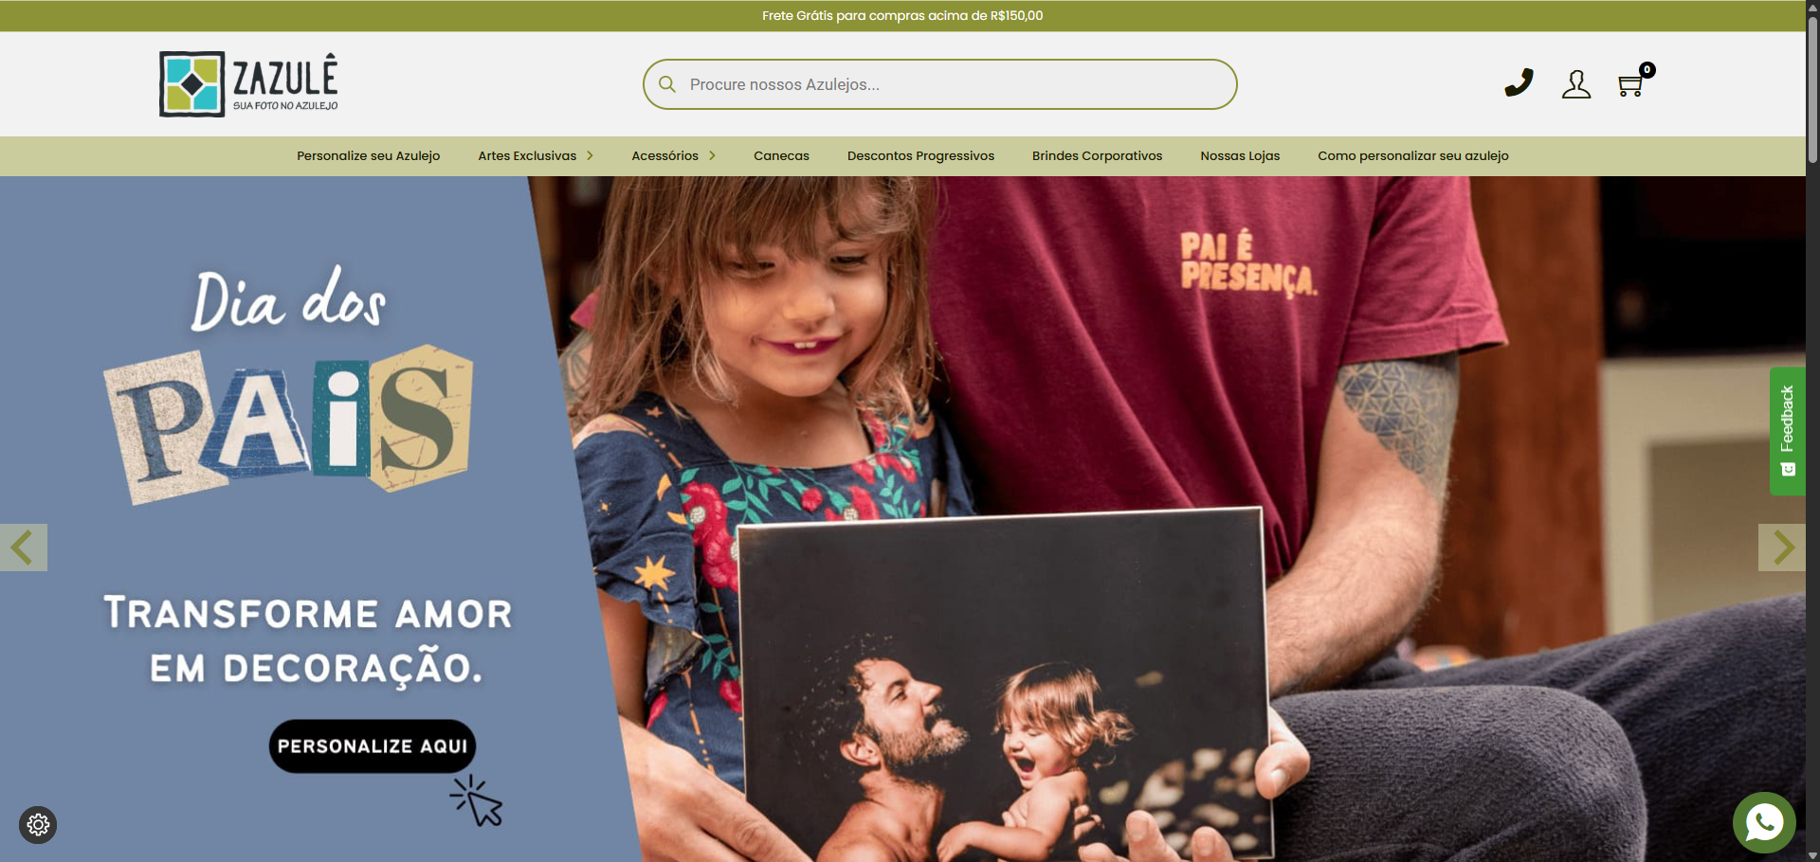Open the green Feedback side tab
The image size is (1820, 862).
[x=1787, y=431]
